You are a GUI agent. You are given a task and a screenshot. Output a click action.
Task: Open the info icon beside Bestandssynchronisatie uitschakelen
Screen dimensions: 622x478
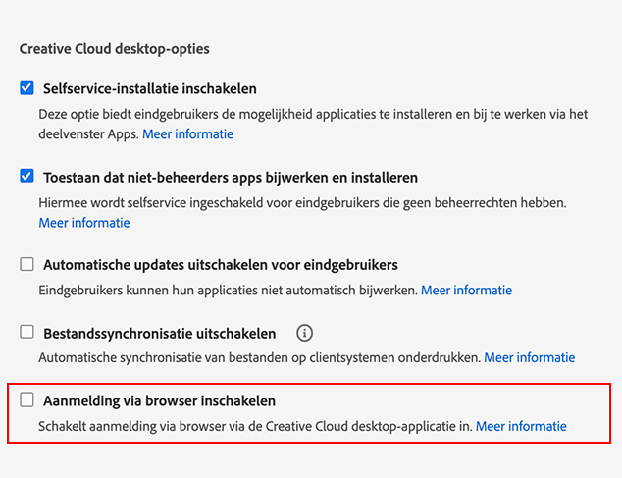304,333
